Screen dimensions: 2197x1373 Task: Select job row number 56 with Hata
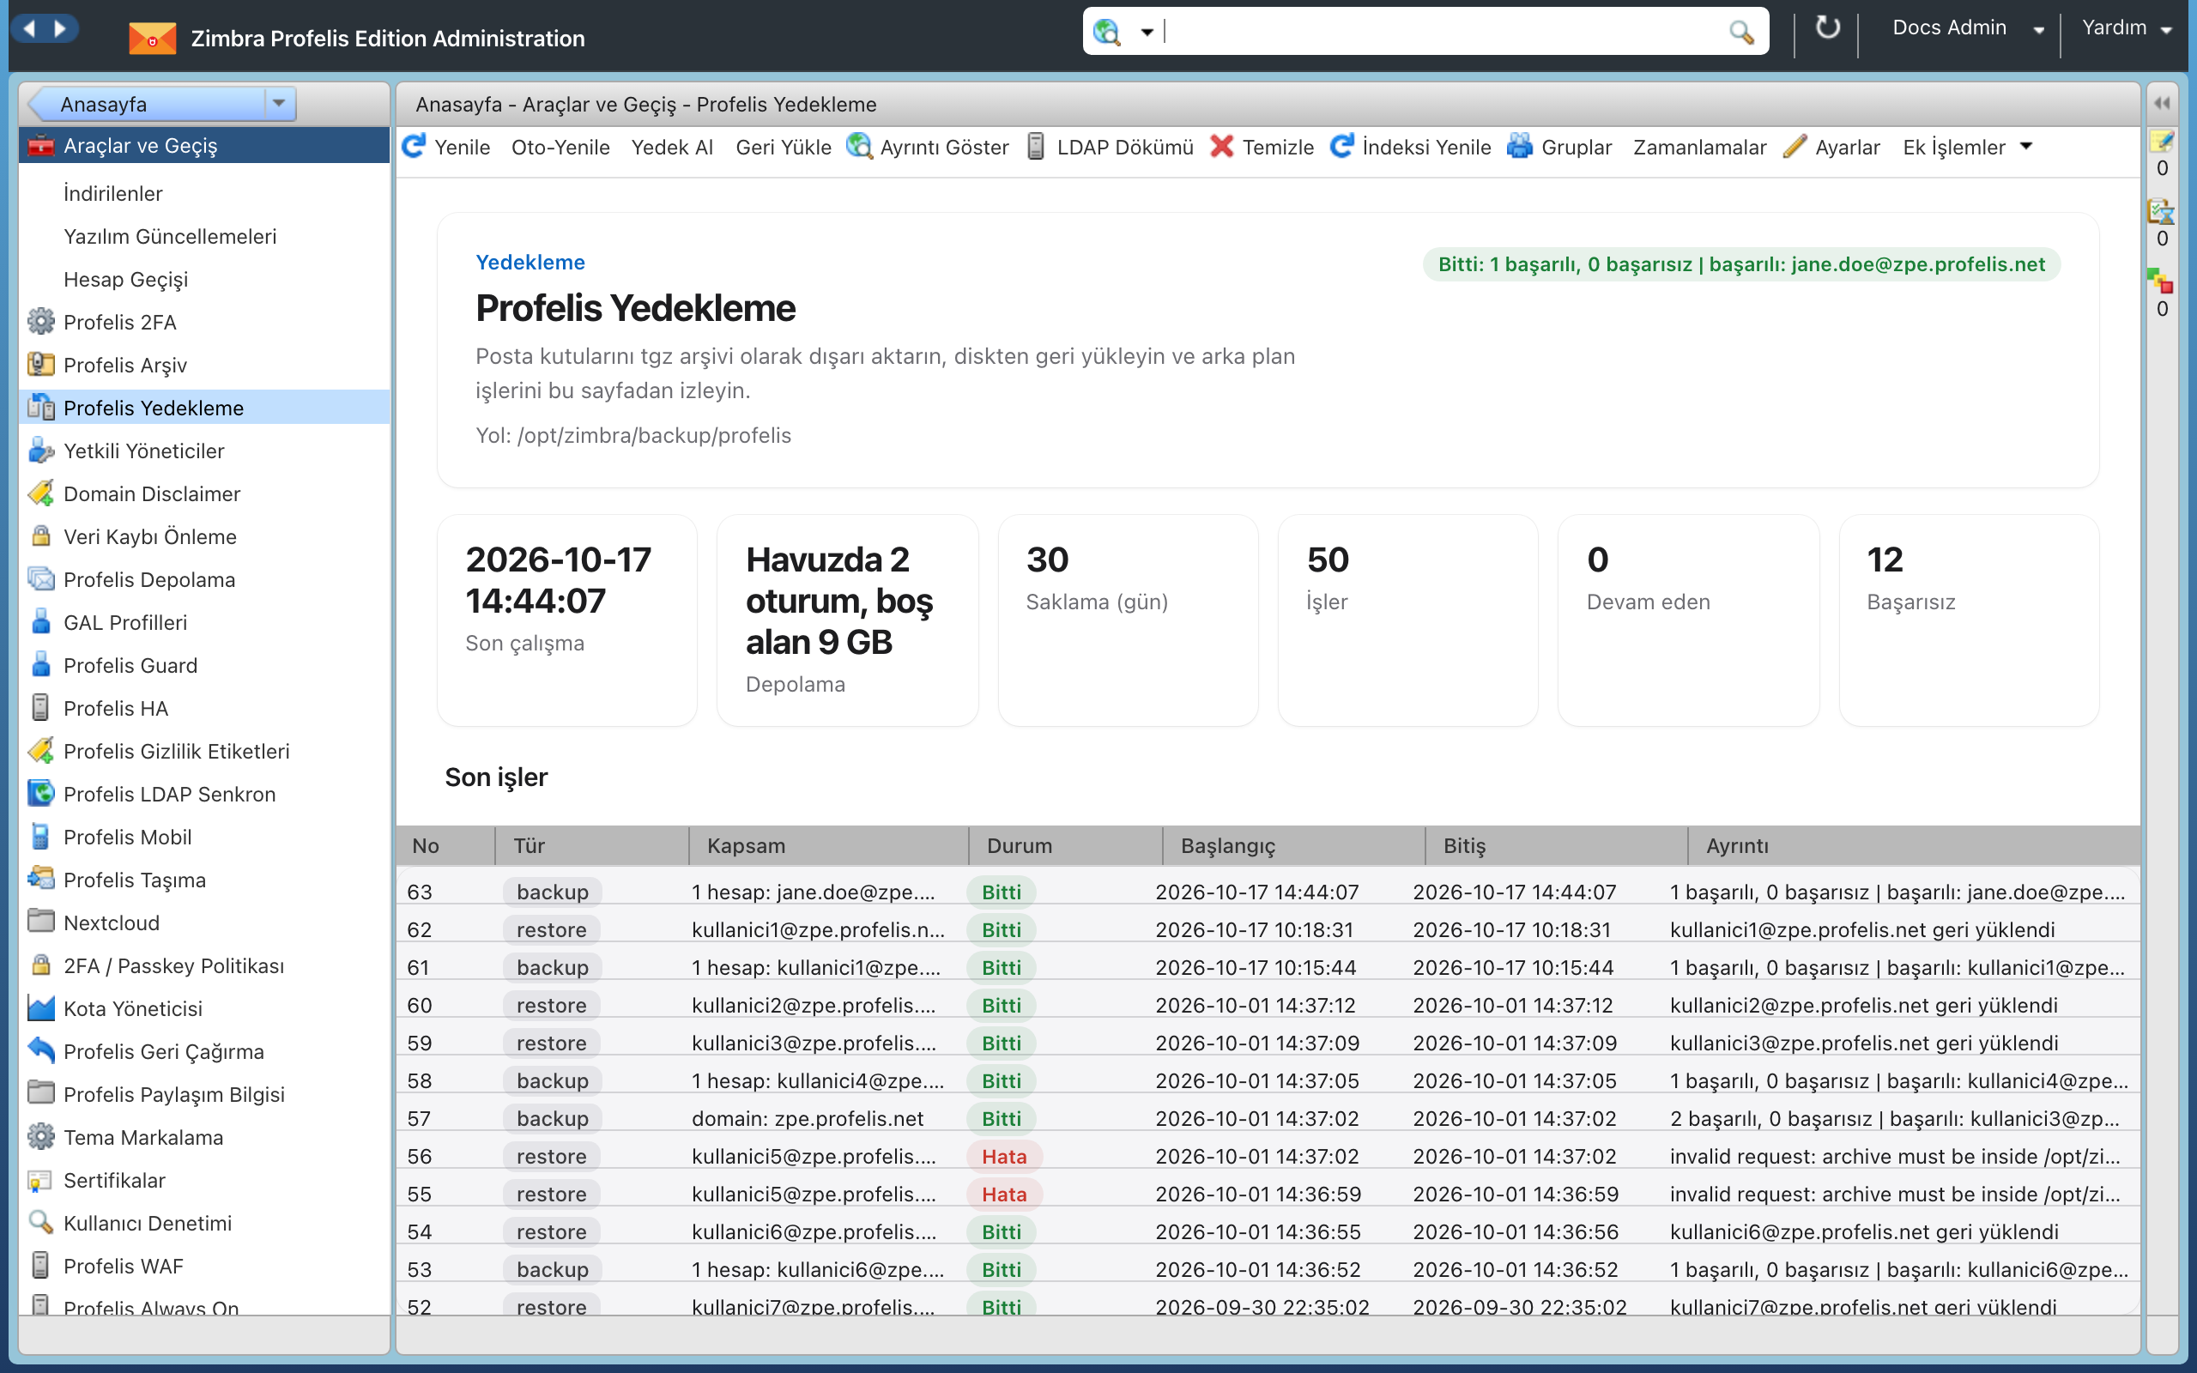1268,1156
